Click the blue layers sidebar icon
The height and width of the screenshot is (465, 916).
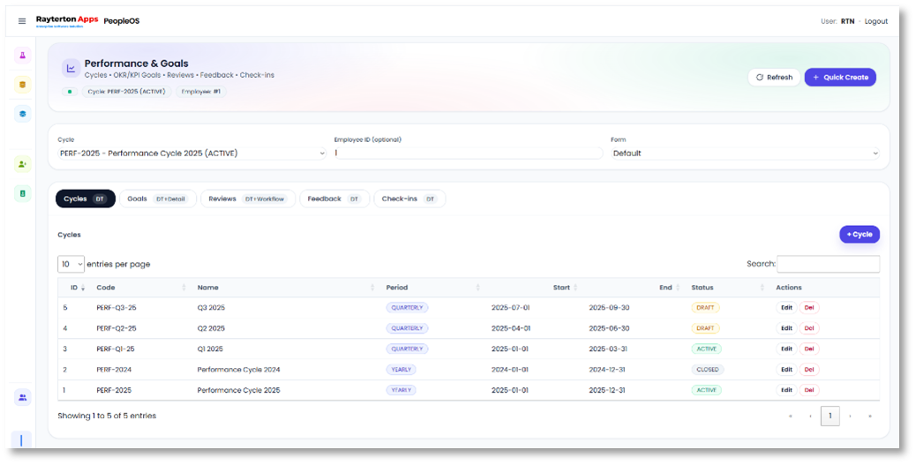22,114
